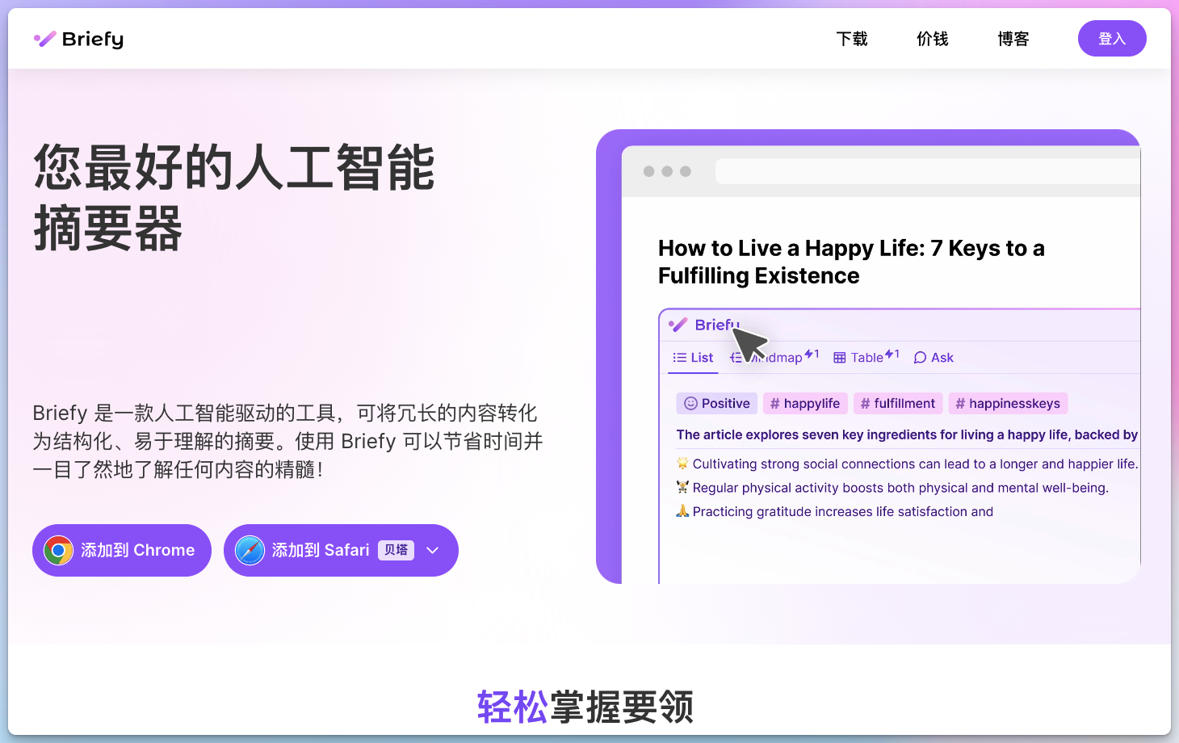Click the Briefy logo in header
This screenshot has height=743, width=1179.
point(78,39)
